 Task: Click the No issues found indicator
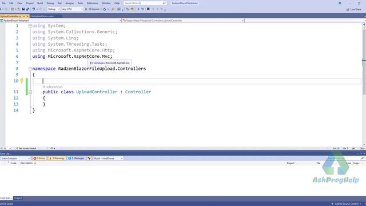tap(26, 148)
